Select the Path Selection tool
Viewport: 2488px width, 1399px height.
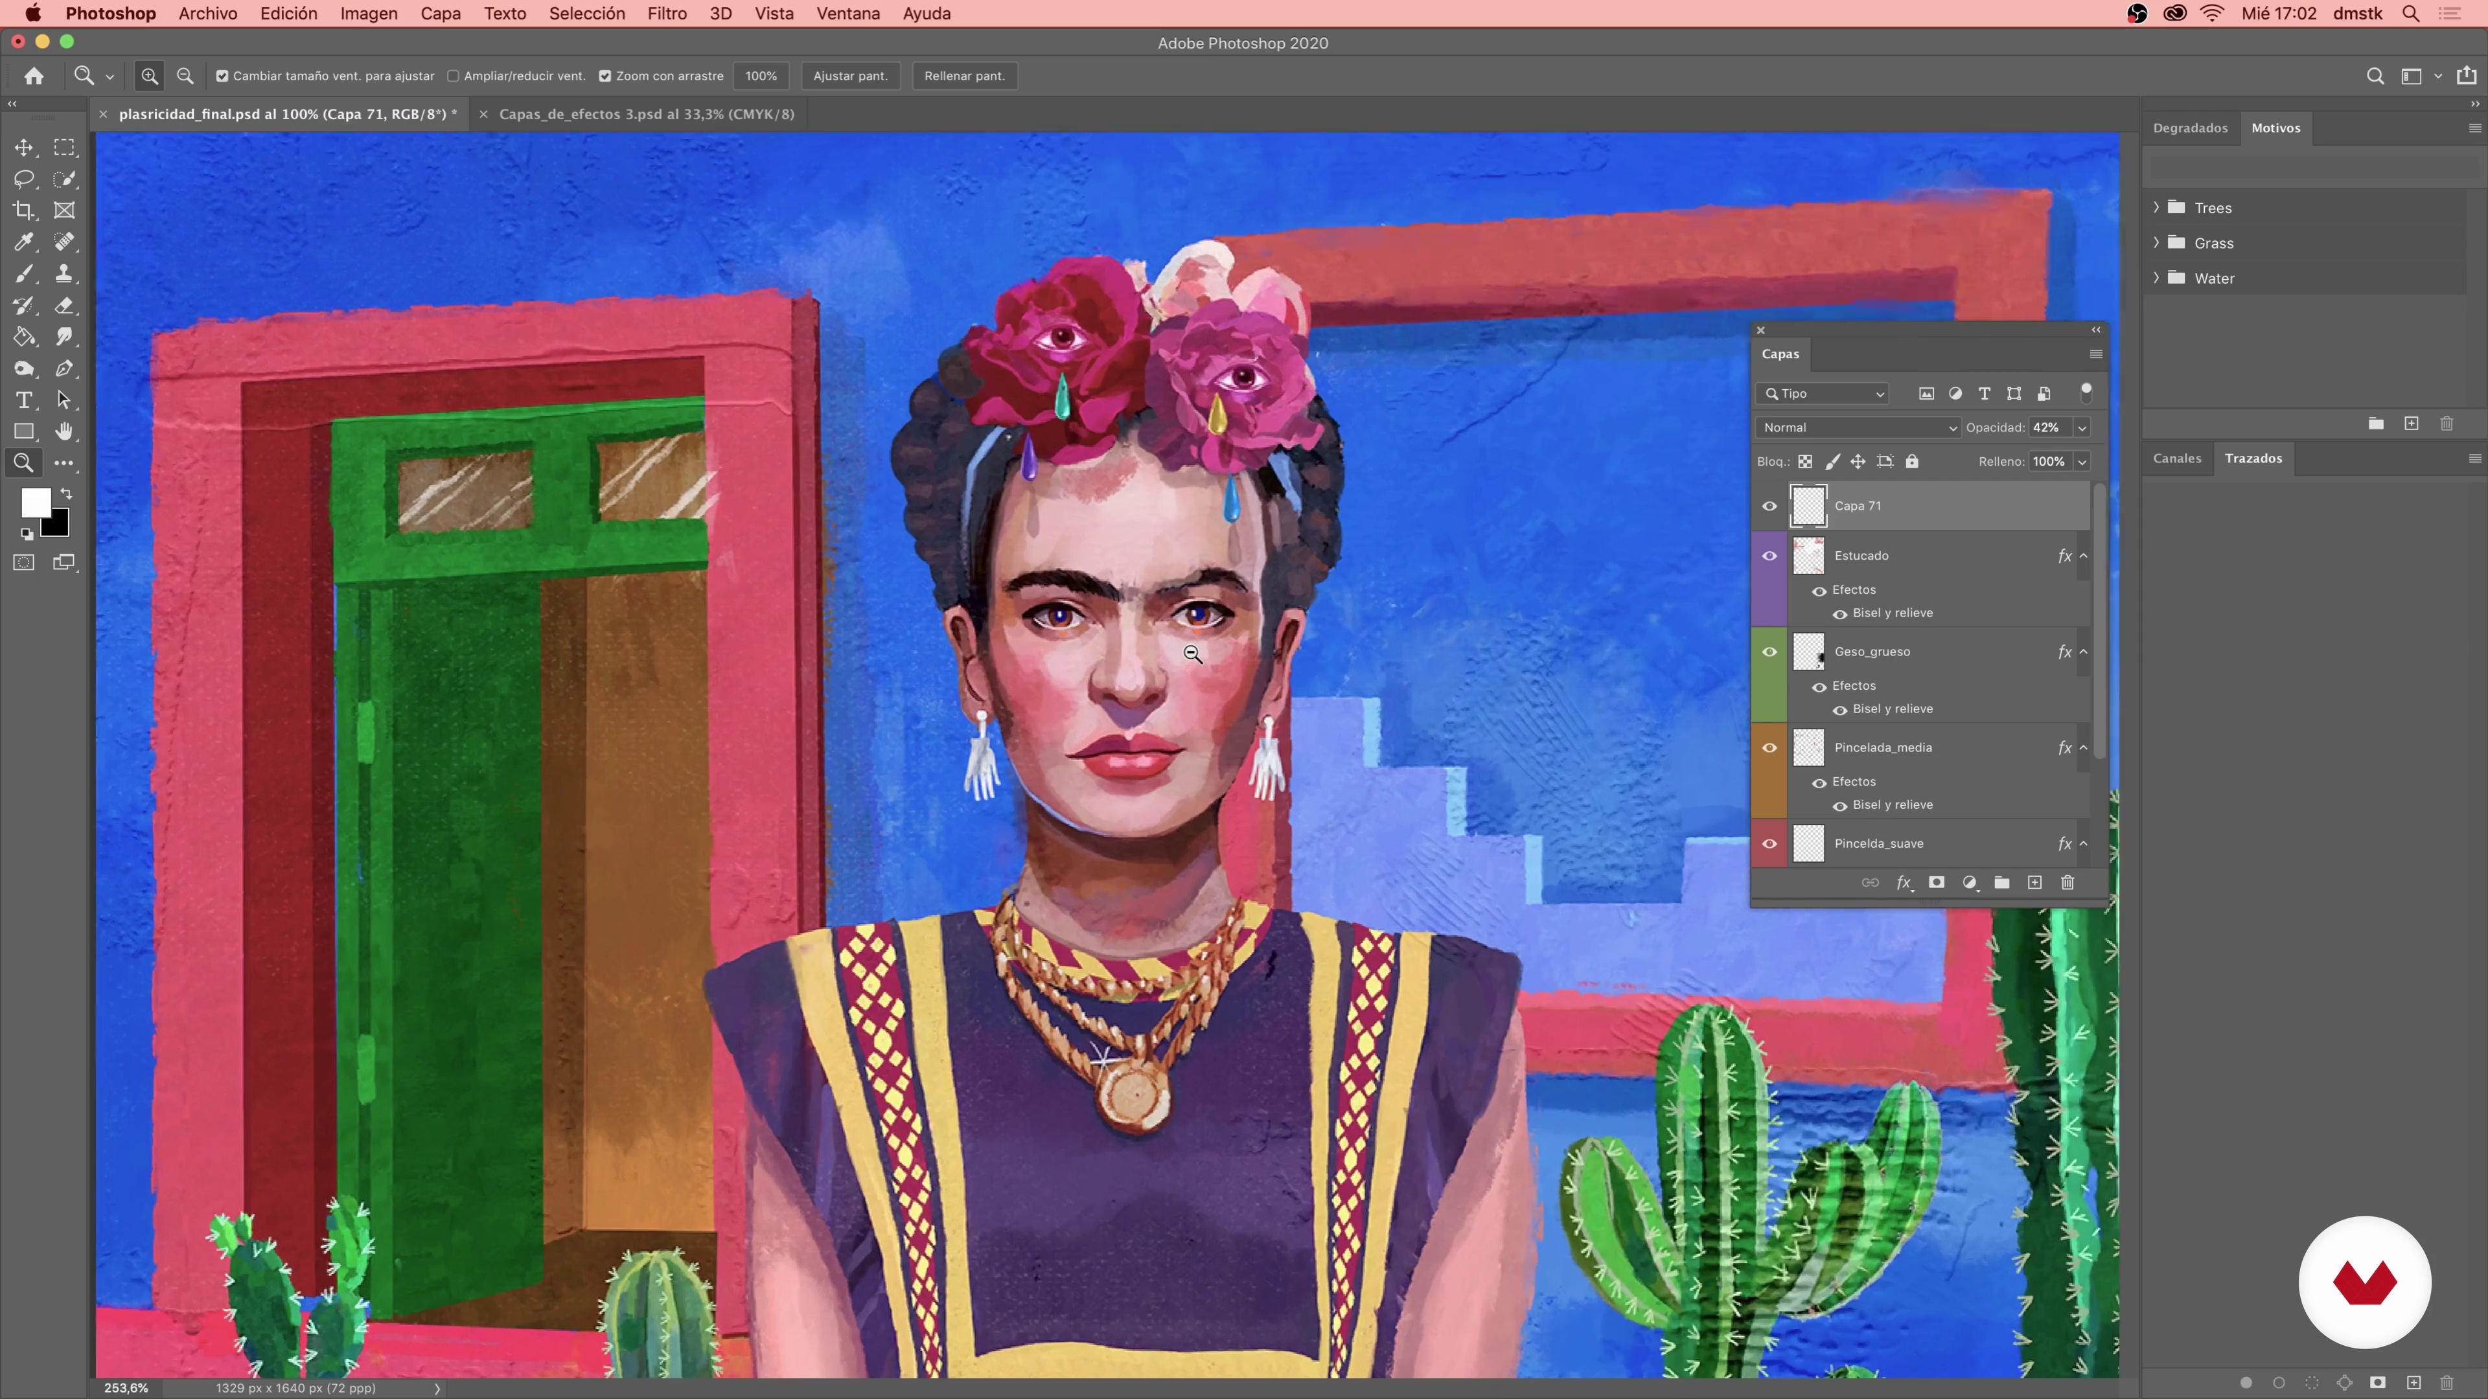[63, 400]
